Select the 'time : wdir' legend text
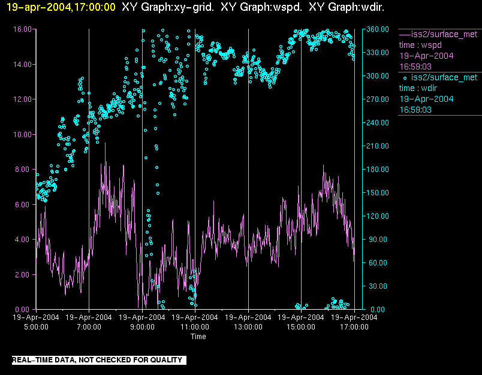The image size is (482, 375). tap(418, 89)
